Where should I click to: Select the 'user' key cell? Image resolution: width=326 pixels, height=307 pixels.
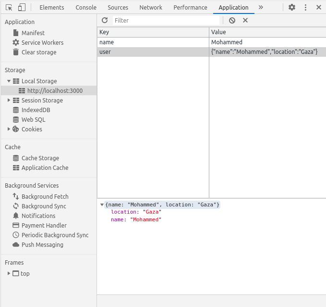tap(153, 51)
